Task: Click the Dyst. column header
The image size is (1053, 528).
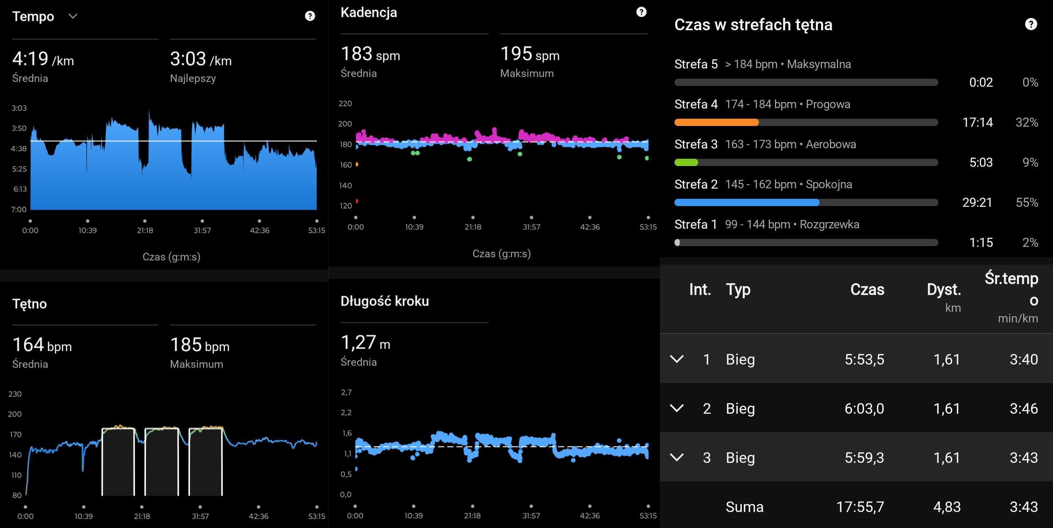Action: click(943, 289)
